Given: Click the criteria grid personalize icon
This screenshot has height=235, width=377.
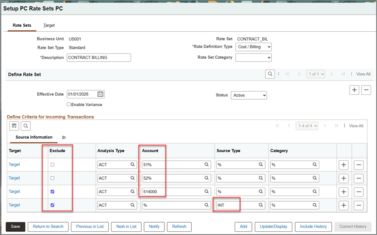Looking at the screenshot, I should [14, 126].
